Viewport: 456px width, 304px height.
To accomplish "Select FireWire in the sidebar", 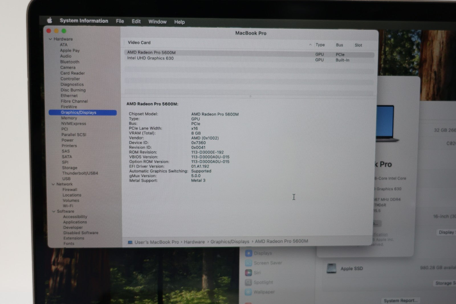I will tap(69, 107).
